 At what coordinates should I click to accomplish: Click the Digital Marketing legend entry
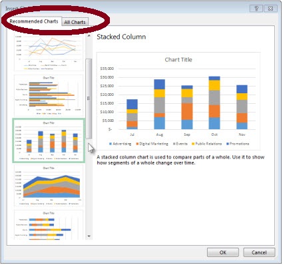pos(152,144)
